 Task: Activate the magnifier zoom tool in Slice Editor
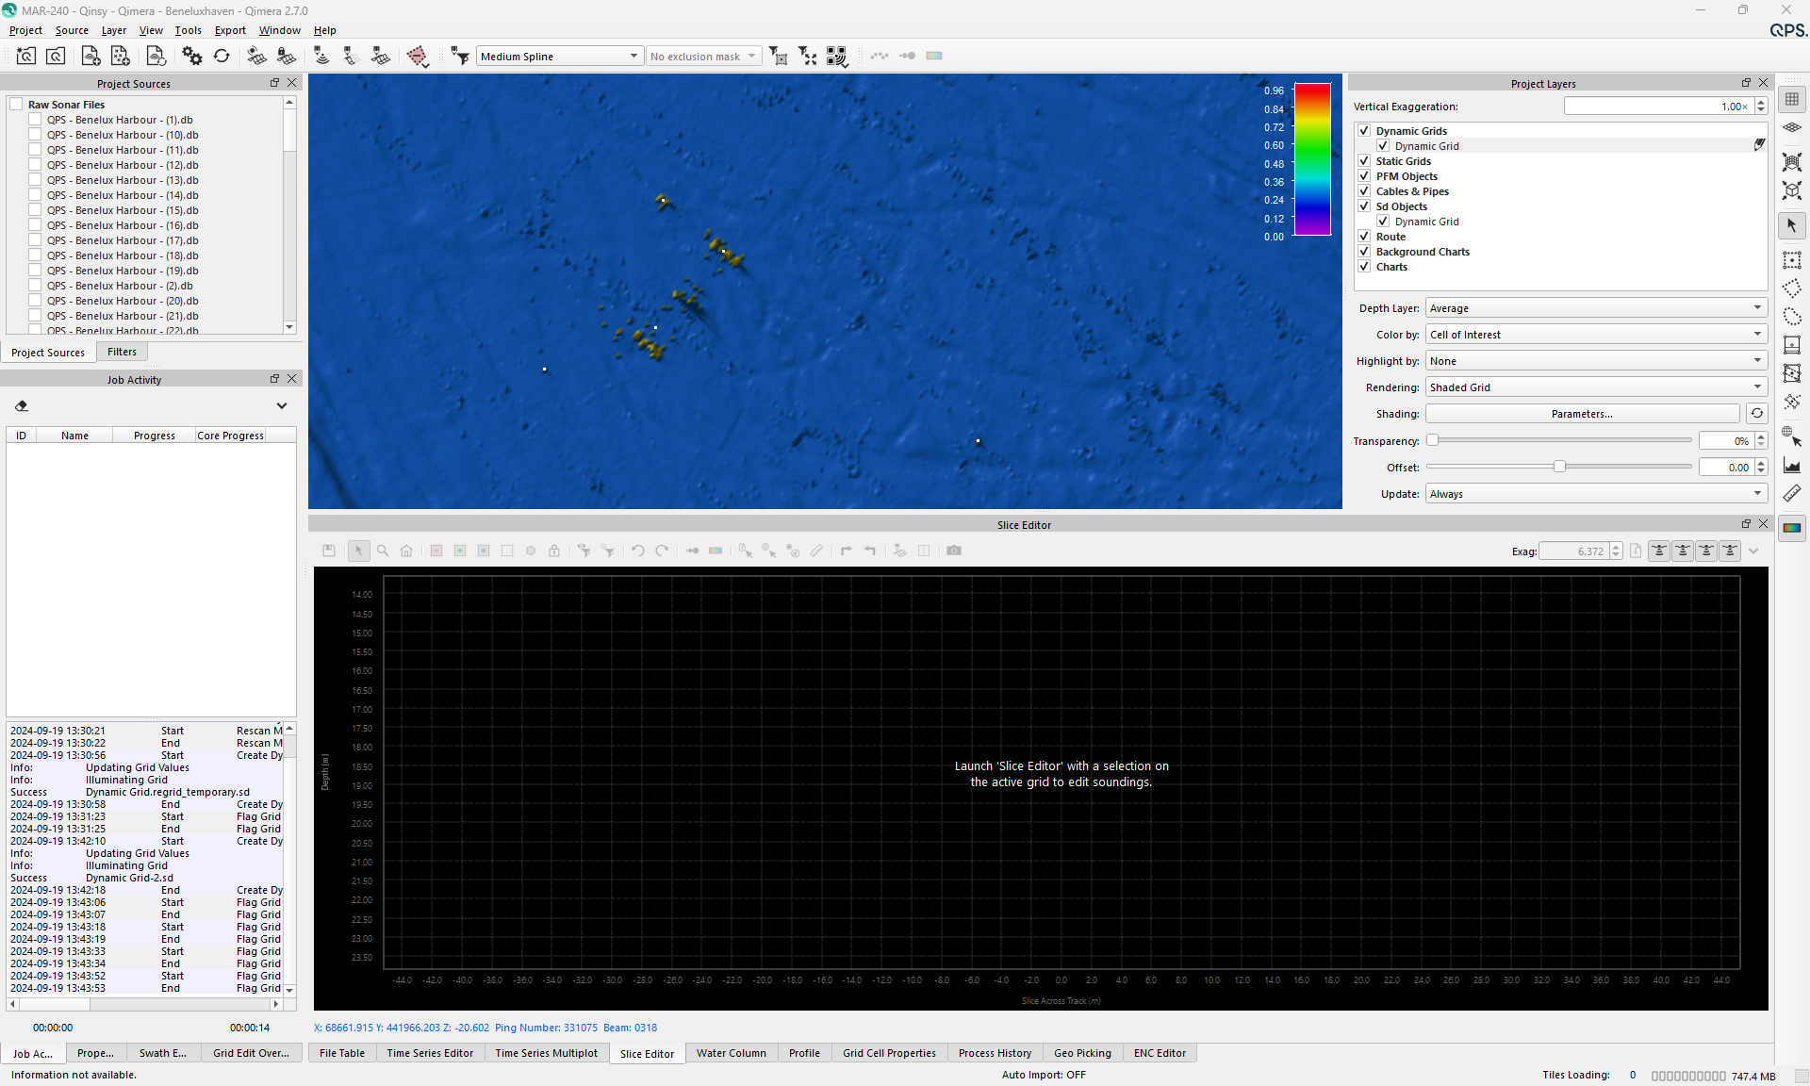point(383,551)
